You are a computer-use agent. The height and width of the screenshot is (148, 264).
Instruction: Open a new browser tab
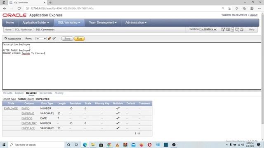[x=50, y=2]
